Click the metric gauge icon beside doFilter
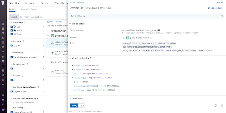The image size is (226, 113). click(x=52, y=72)
